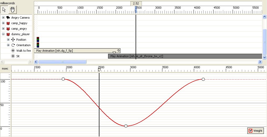267x137 pixels.
Task: Collapse the dummy_player tree node
Action: pos(3,34)
